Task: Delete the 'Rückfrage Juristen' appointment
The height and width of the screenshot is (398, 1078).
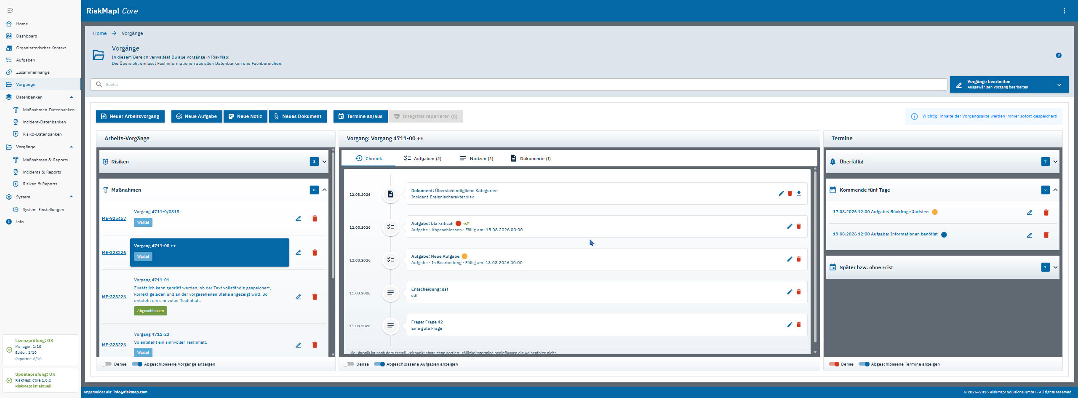Action: point(1046,213)
